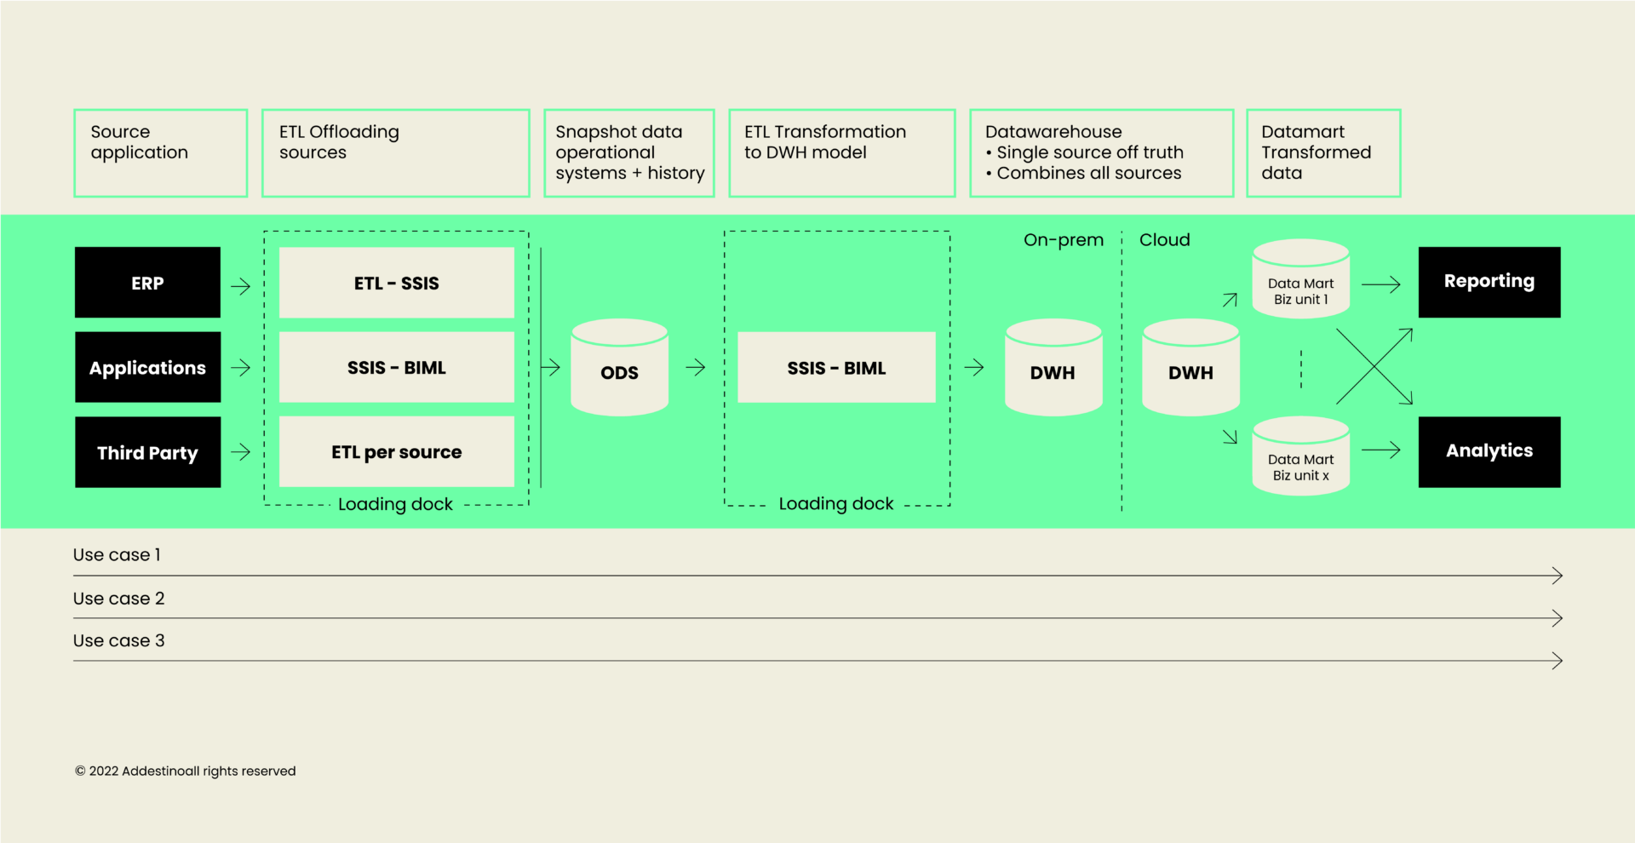This screenshot has height=843, width=1635.
Task: Click the 2022 Addestino copyright text
Action: coord(186,771)
